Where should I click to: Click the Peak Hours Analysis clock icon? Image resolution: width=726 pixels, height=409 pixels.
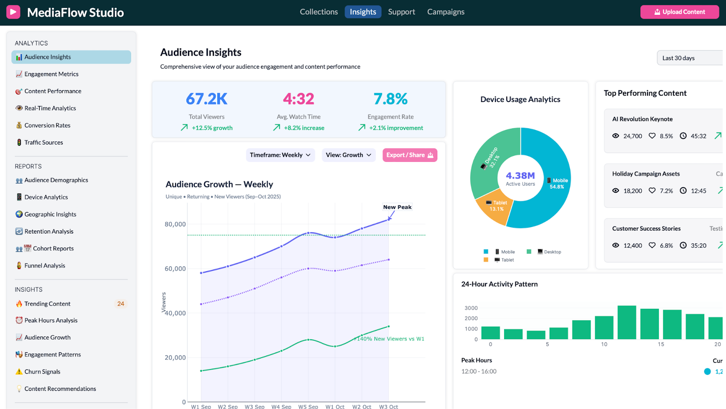point(19,321)
